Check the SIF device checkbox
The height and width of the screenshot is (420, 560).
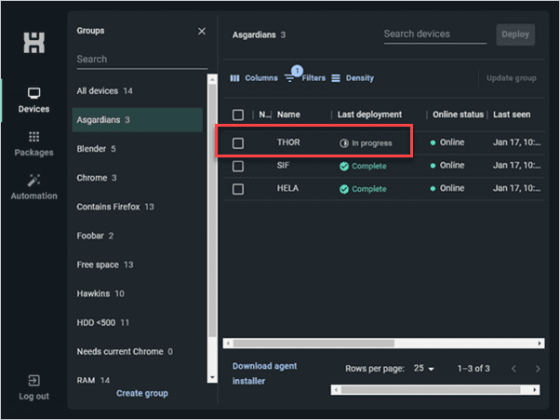238,166
